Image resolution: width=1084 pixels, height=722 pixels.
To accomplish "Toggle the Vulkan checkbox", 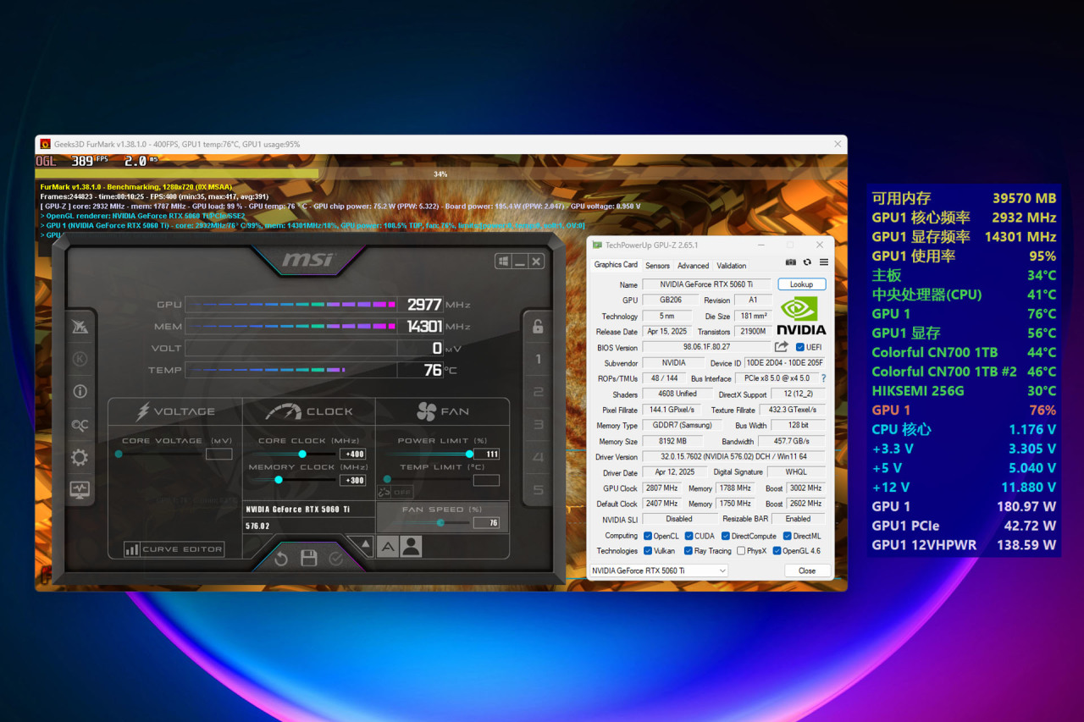I will [x=648, y=551].
